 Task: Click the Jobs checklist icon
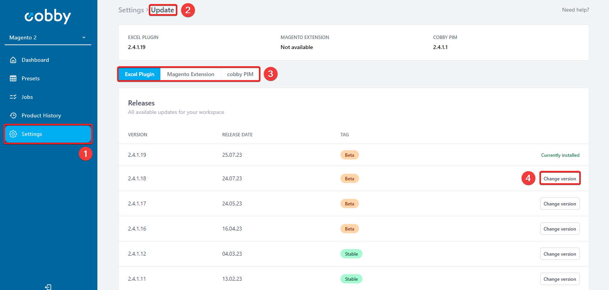[x=13, y=97]
